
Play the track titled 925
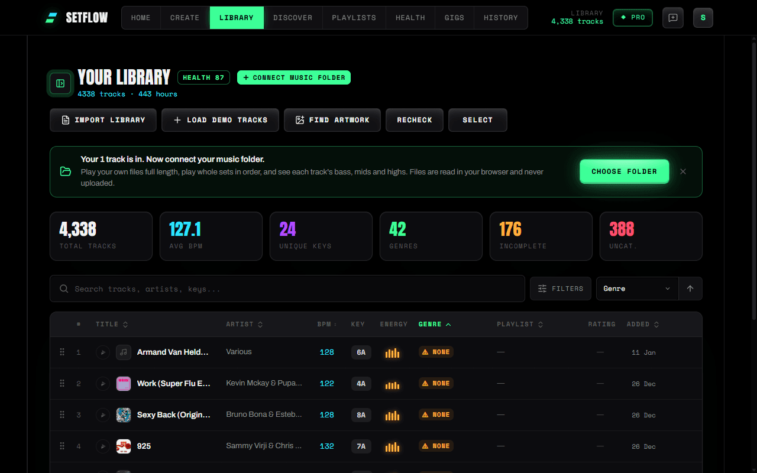[103, 446]
